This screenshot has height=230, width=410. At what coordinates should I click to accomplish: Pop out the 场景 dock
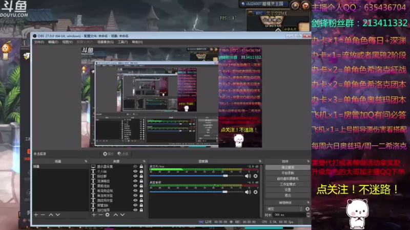86,162
